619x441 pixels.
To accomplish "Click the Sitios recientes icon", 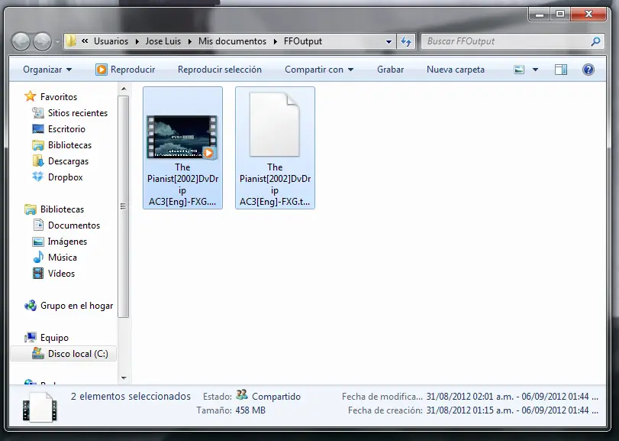I will 38,112.
